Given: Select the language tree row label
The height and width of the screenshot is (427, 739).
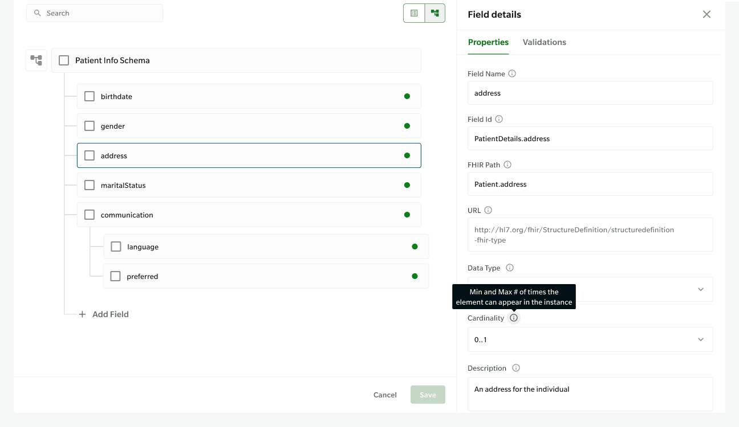Looking at the screenshot, I should tap(143, 247).
